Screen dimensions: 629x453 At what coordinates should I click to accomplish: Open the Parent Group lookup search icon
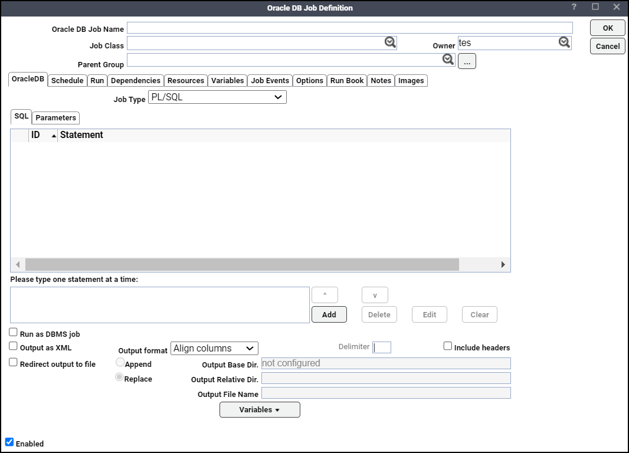click(448, 60)
